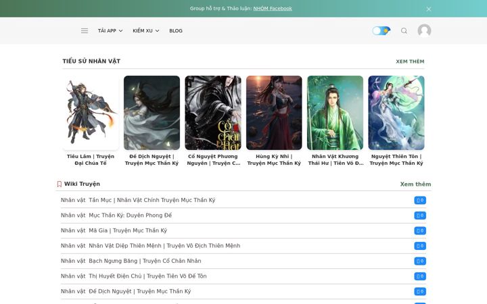Open the user avatar profile icon
Image resolution: width=487 pixels, height=304 pixels.
point(424,30)
